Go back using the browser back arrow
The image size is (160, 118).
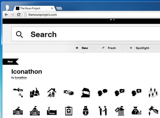6,15
